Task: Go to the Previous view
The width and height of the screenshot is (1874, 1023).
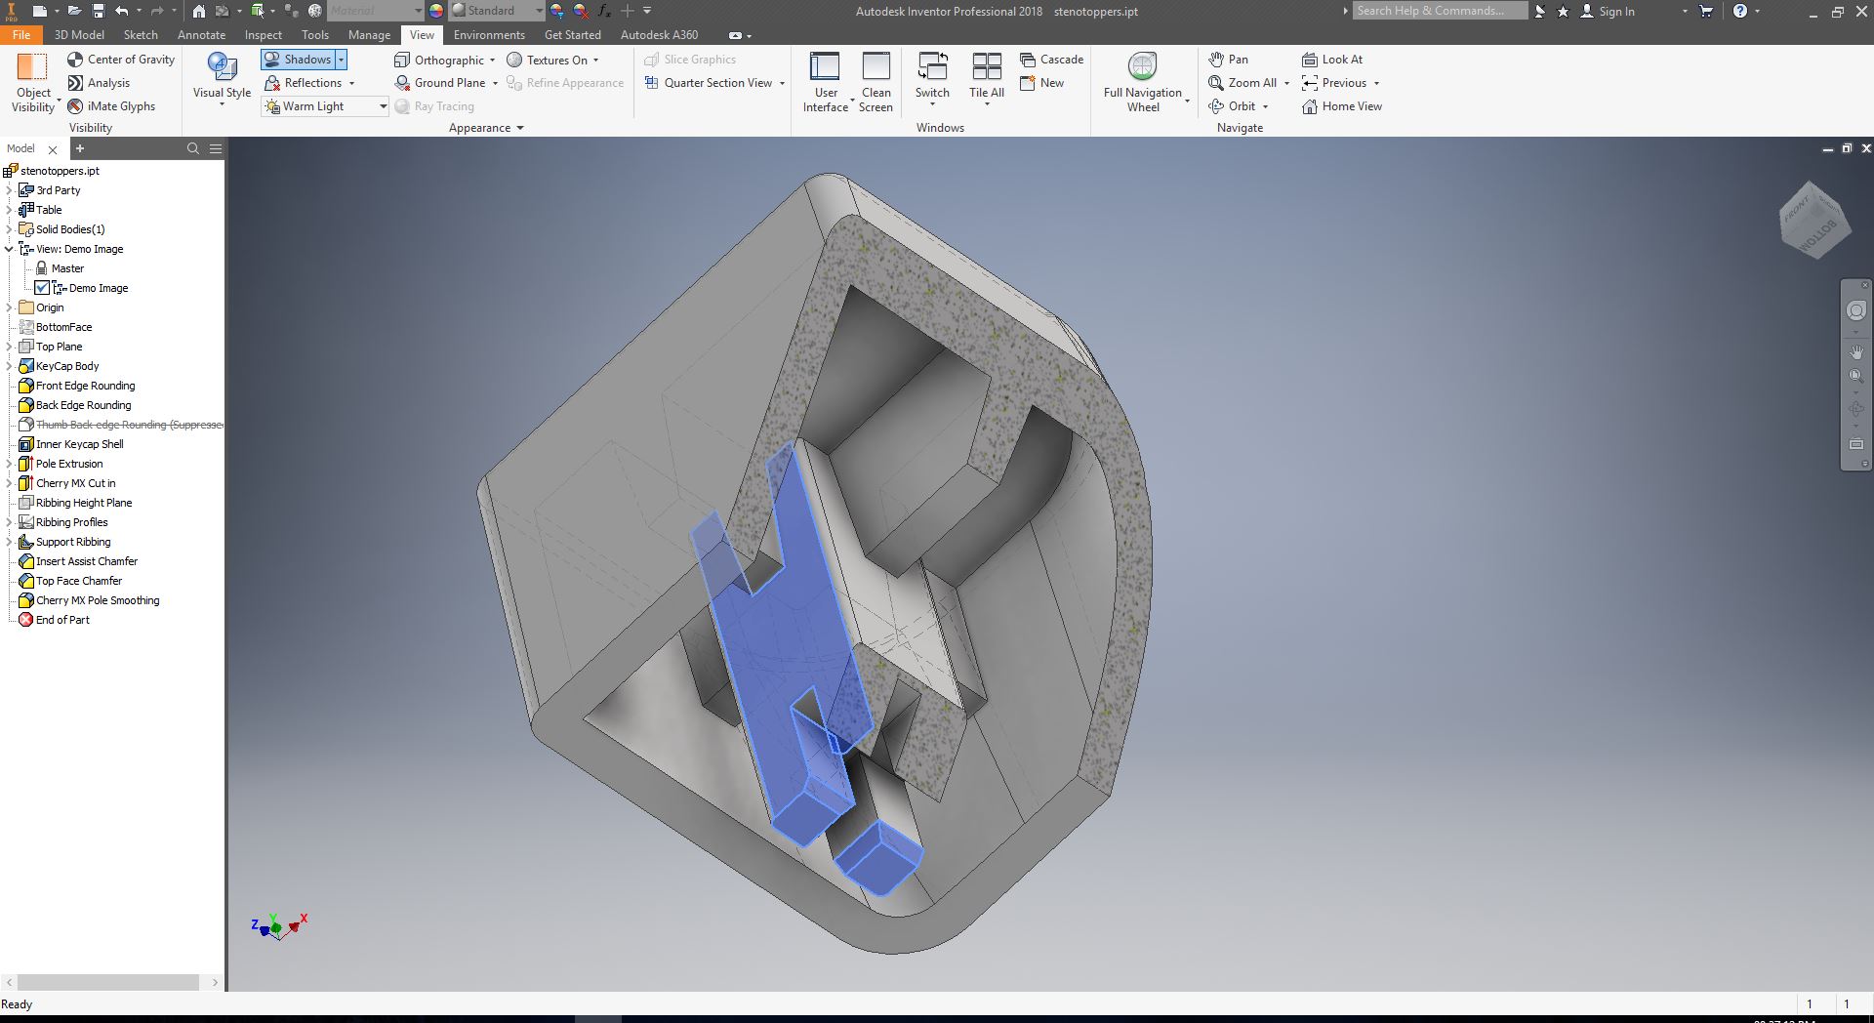Action: point(1333,83)
